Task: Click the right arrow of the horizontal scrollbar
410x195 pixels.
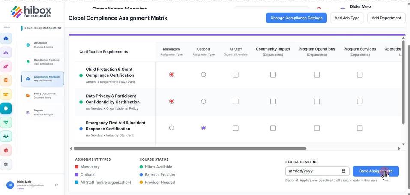Action: [x=399, y=148]
